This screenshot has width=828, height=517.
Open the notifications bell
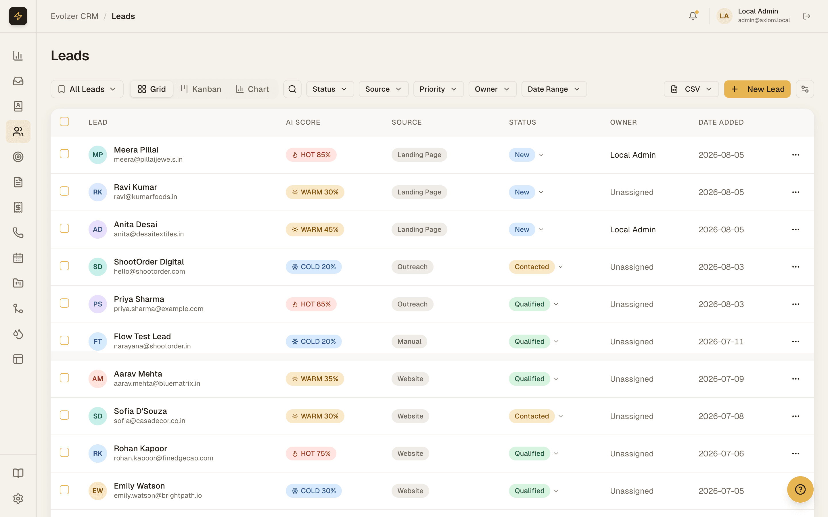693,16
